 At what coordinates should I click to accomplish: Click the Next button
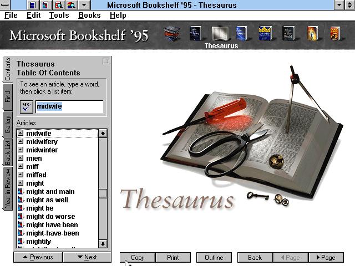87,257
